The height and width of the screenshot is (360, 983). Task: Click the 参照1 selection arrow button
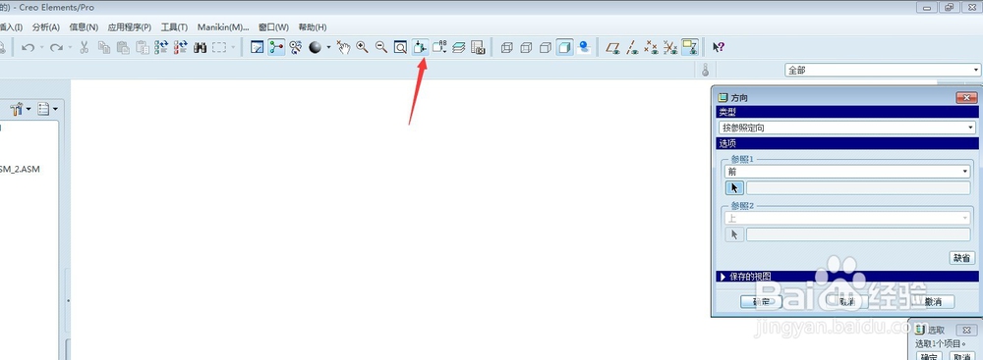click(734, 187)
